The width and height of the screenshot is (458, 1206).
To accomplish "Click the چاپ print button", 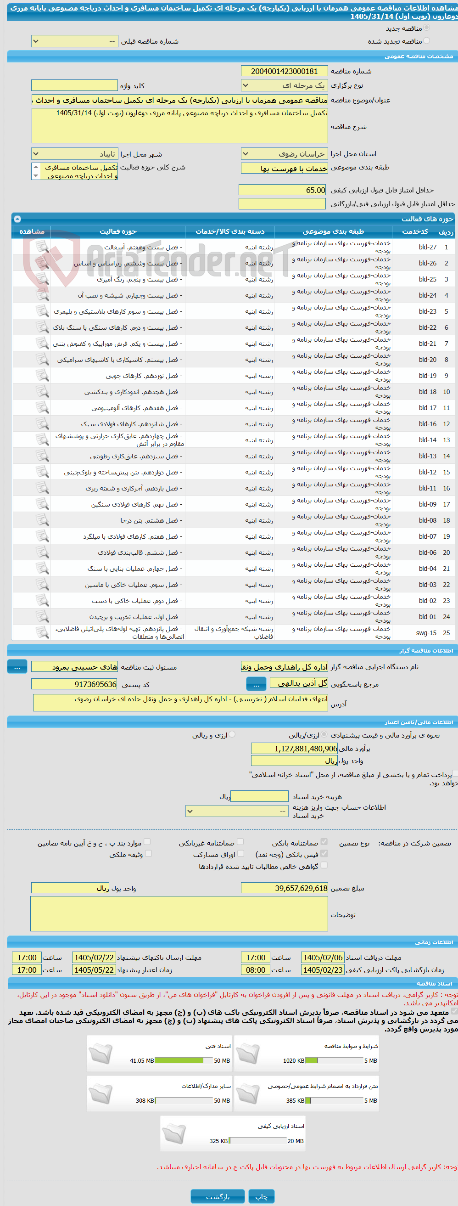I will (x=261, y=1196).
